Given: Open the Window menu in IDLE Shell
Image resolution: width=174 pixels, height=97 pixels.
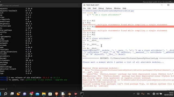Looking at the screenshot, I should pyautogui.click(x=117, y=8).
